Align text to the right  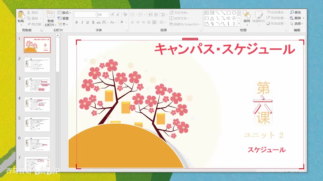(143, 22)
